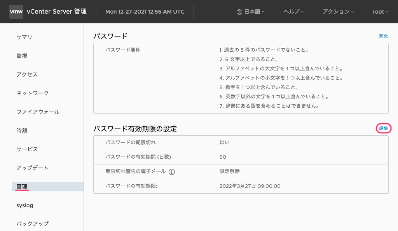Click requirement 6 文字以上であること

point(249,59)
